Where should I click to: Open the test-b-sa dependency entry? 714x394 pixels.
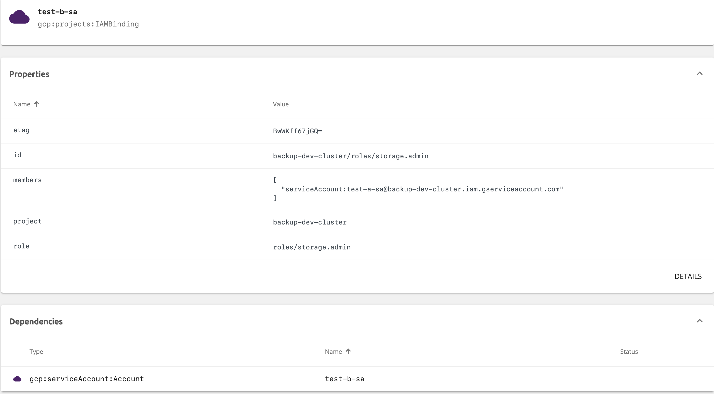pyautogui.click(x=345, y=379)
